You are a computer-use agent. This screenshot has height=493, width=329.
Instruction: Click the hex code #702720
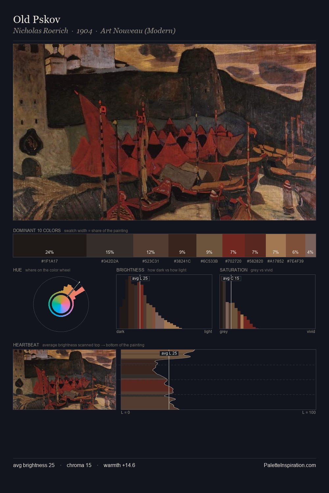click(233, 261)
